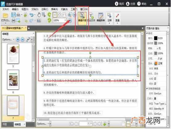
Task: Select the page 7 thumbnail
Action: tap(13, 106)
